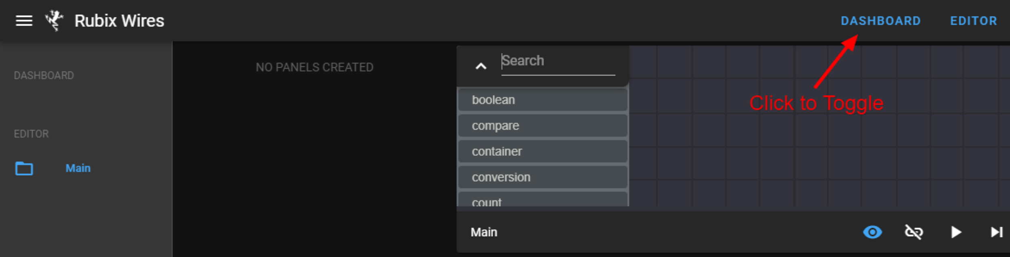Image resolution: width=1010 pixels, height=257 pixels.
Task: Step forward with skip-next icon
Action: pos(997,232)
